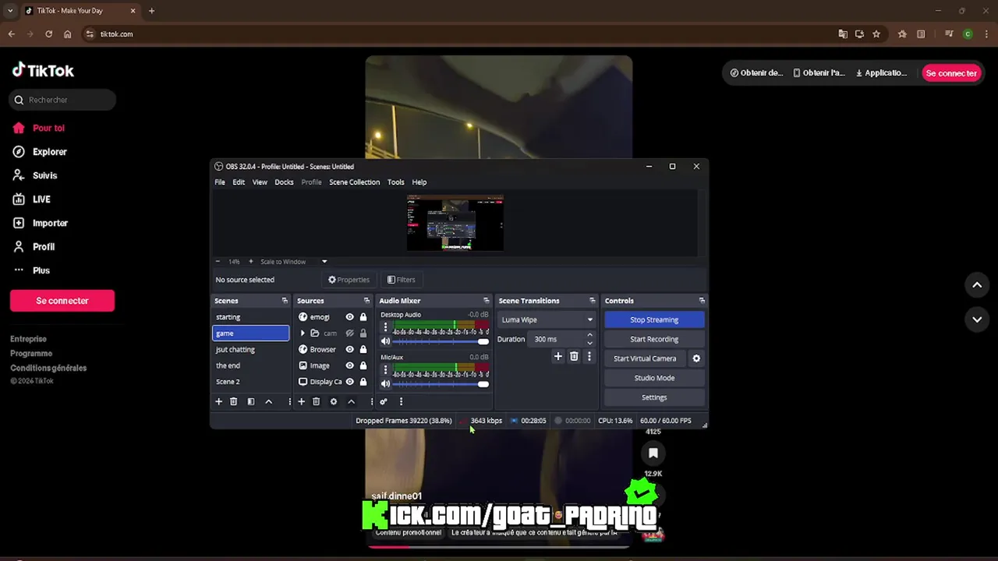Open OBS Tools menu

pos(396,182)
